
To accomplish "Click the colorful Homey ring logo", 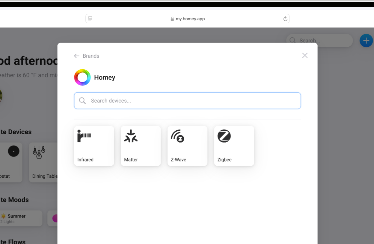I will (82, 77).
